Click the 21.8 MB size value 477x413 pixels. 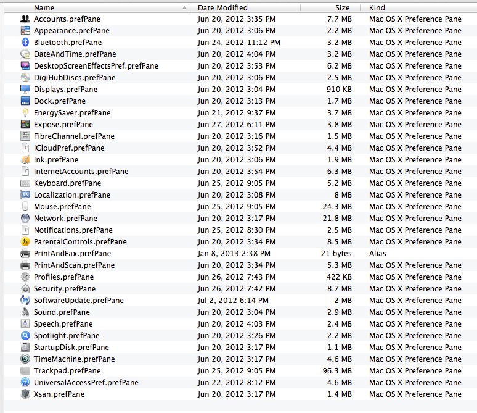[x=337, y=219]
